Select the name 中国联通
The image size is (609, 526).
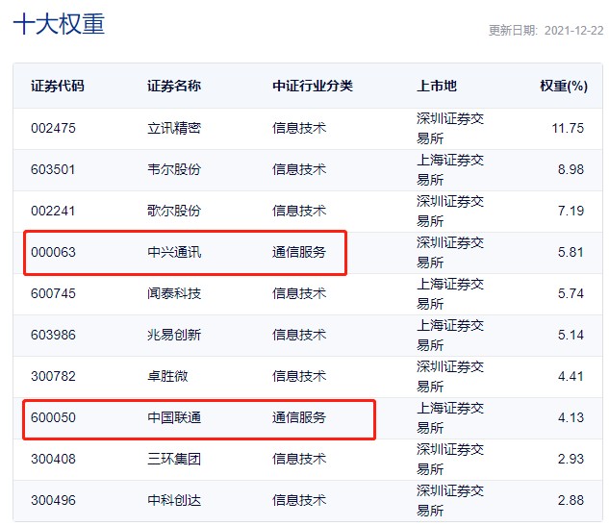click(174, 417)
